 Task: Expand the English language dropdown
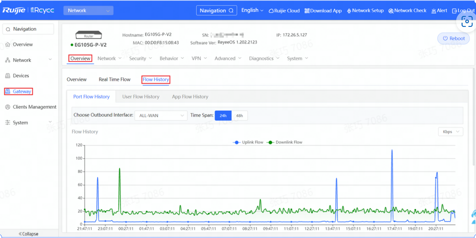[252, 11]
